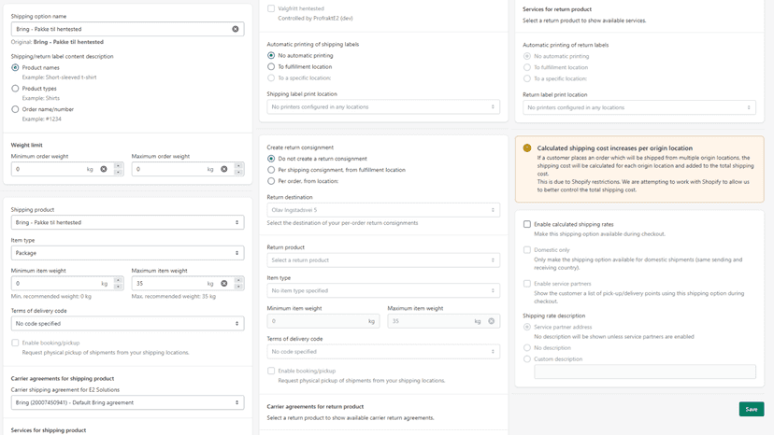The width and height of the screenshot is (774, 435).
Task: Clear the return product Maximum item weight
Action: click(491, 321)
